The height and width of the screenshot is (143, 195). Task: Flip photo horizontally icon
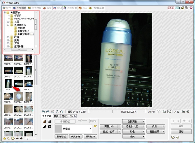(52, 112)
